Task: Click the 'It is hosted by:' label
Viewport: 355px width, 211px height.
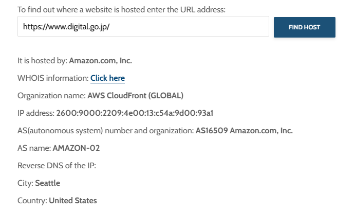Action: point(42,61)
